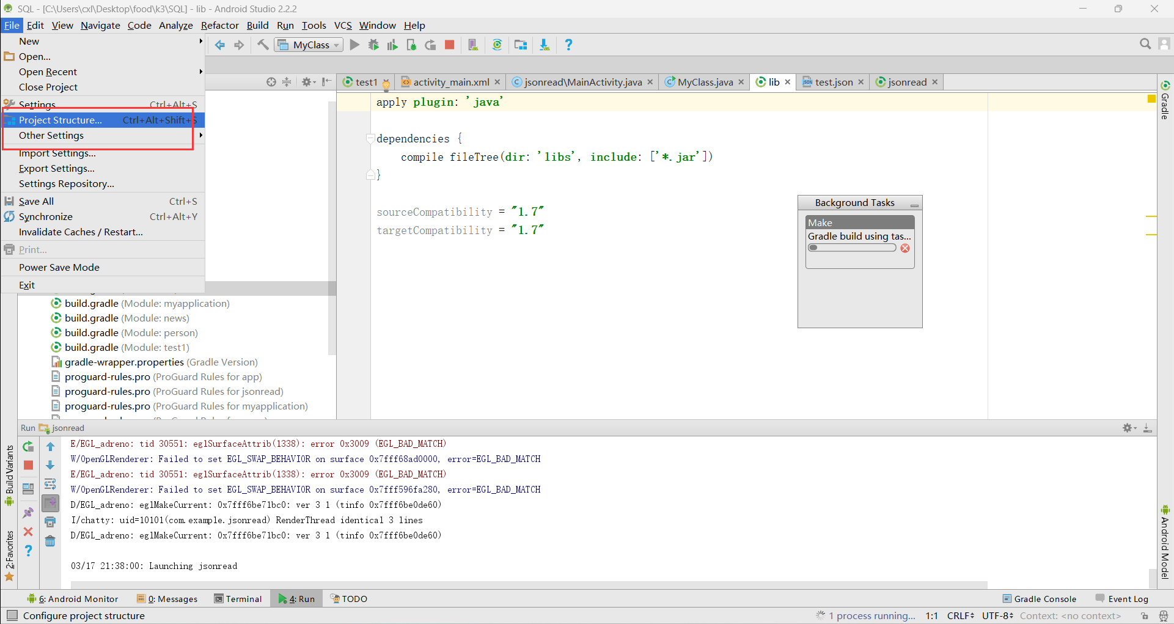Image resolution: width=1174 pixels, height=624 pixels.
Task: Click Collapse All icon in project panel
Action: click(x=287, y=82)
